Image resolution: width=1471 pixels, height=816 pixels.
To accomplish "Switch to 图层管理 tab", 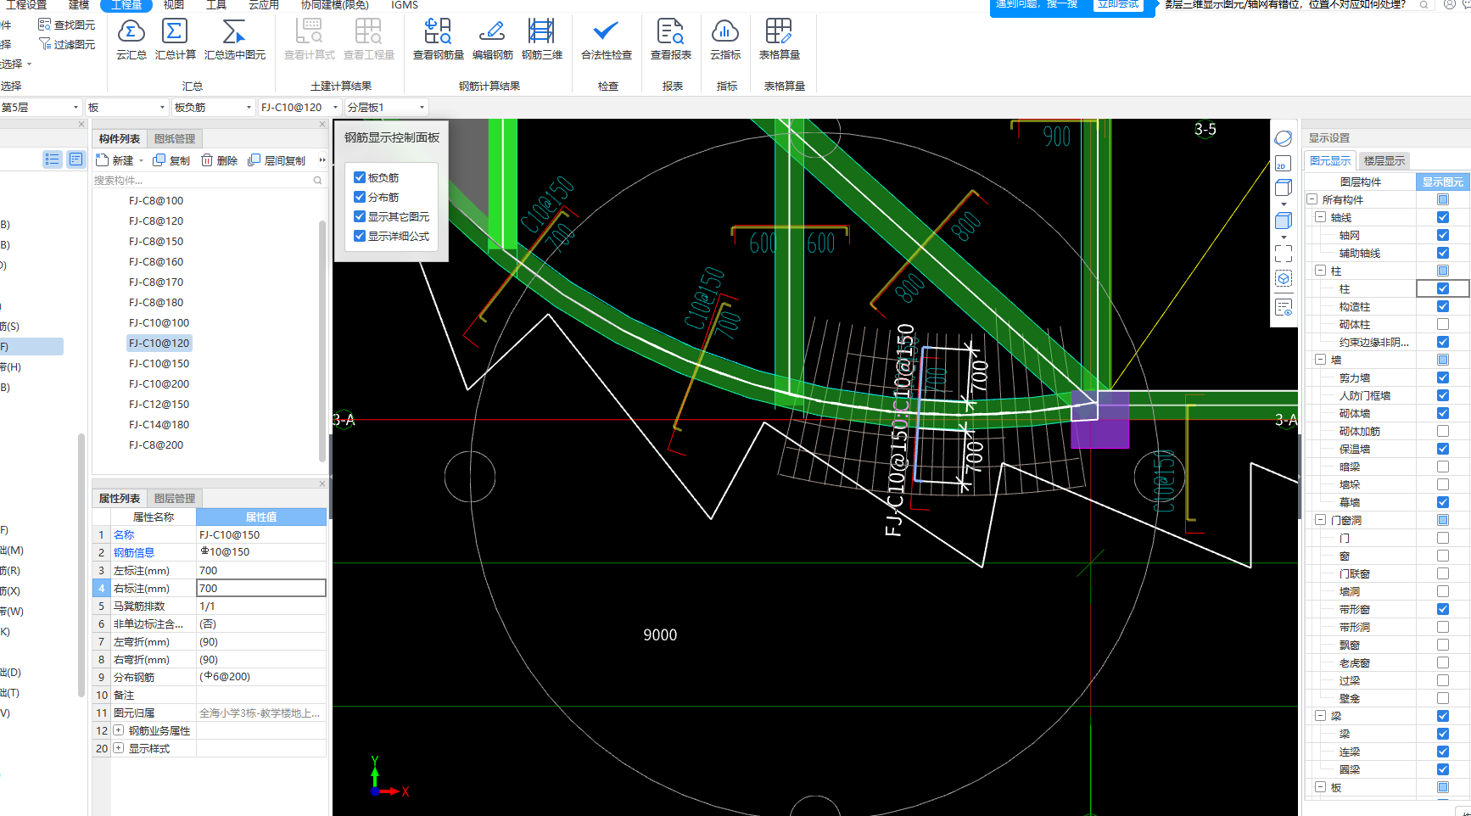I will pos(174,498).
